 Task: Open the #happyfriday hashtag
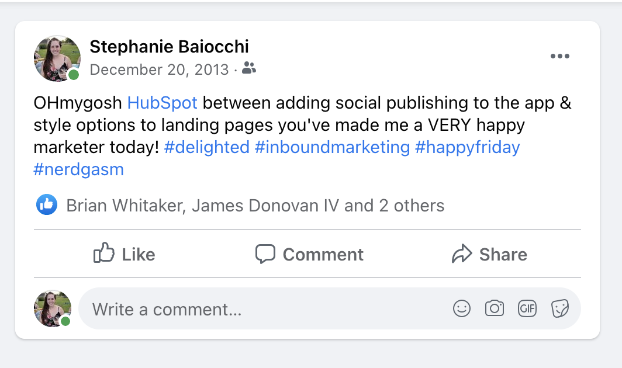pyautogui.click(x=467, y=147)
